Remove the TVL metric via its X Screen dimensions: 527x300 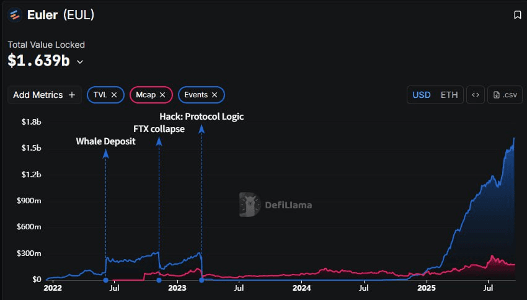pos(114,95)
